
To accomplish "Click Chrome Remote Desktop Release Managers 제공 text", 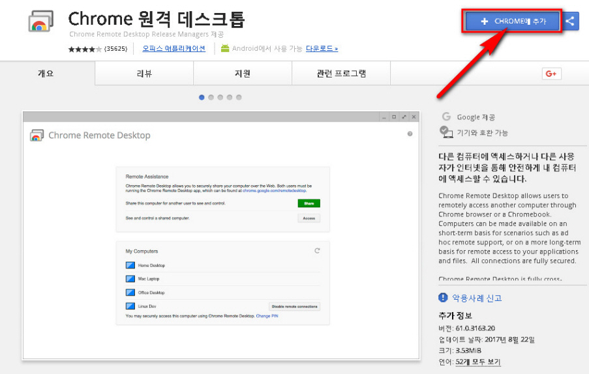I will pyautogui.click(x=147, y=34).
